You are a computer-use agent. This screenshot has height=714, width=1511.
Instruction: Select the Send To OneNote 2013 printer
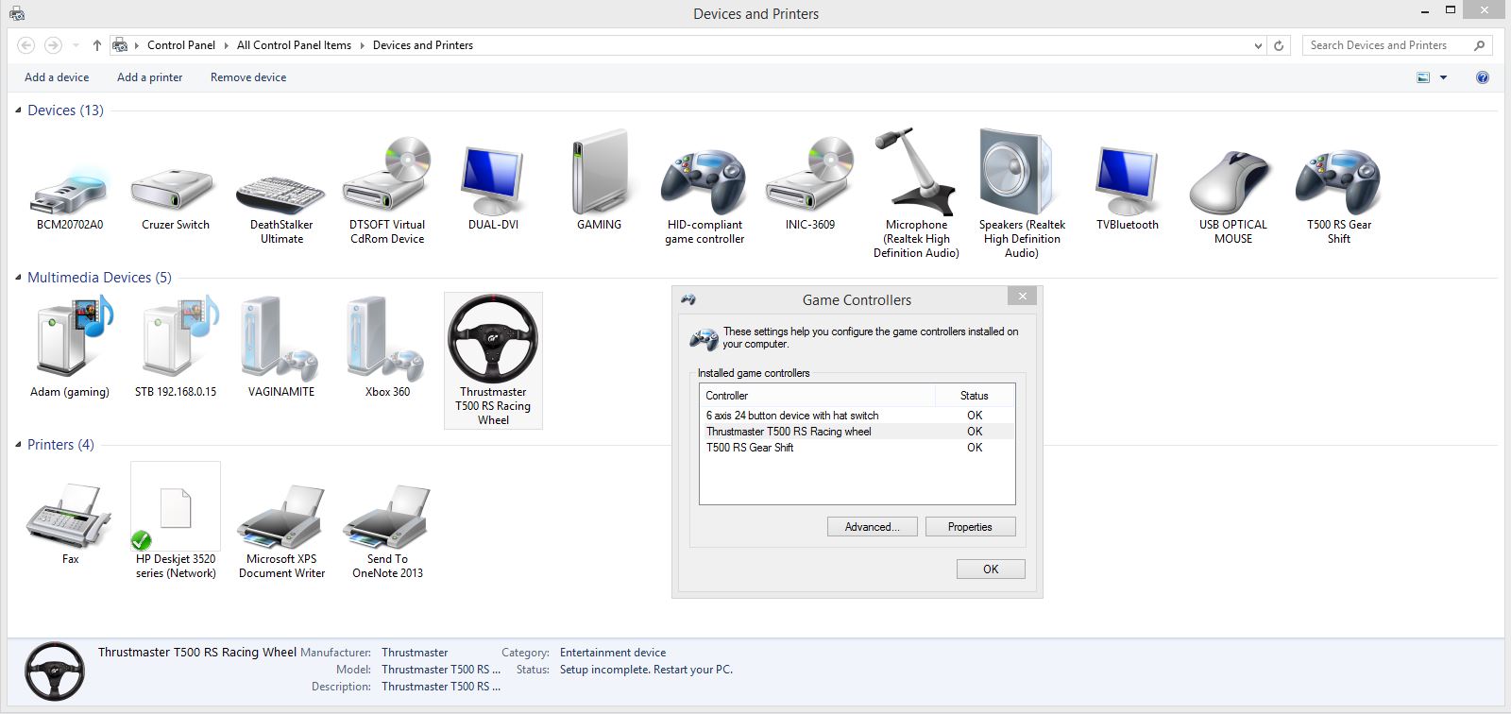click(387, 516)
